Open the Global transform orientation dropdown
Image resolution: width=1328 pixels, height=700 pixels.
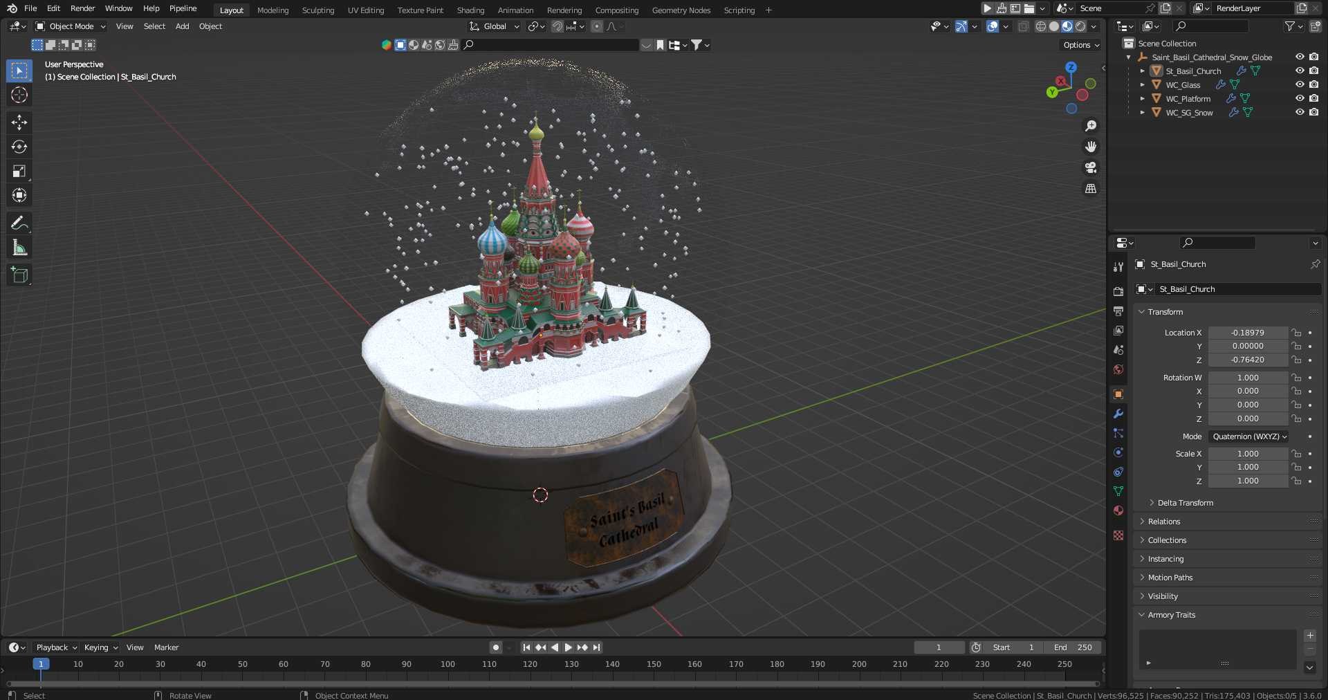point(495,26)
